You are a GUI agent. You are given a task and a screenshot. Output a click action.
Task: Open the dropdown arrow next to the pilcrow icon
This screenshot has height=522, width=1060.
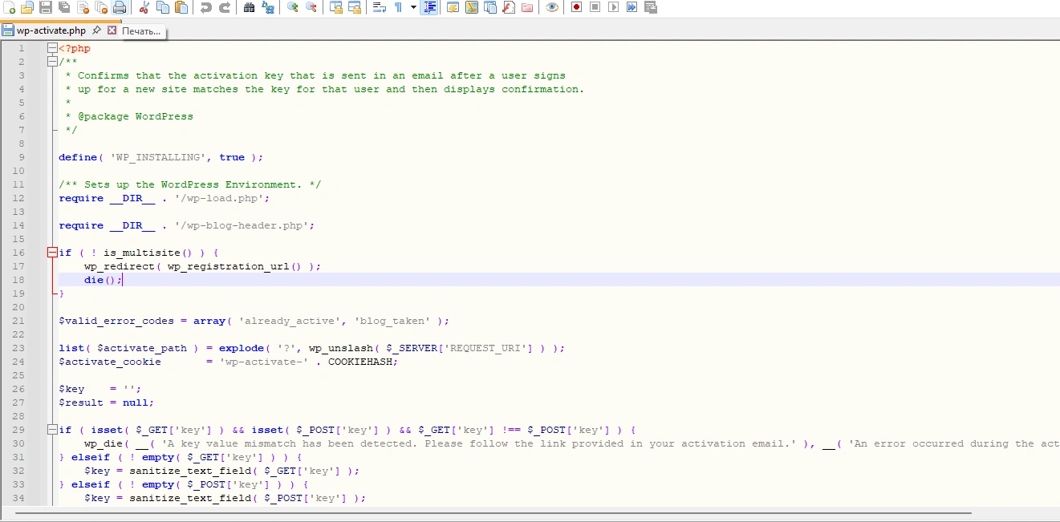[x=413, y=7]
